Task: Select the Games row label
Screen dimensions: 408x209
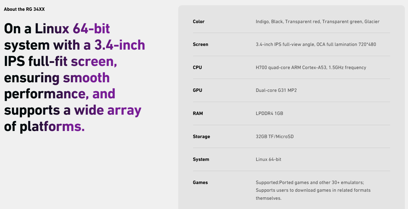Action: coord(200,182)
